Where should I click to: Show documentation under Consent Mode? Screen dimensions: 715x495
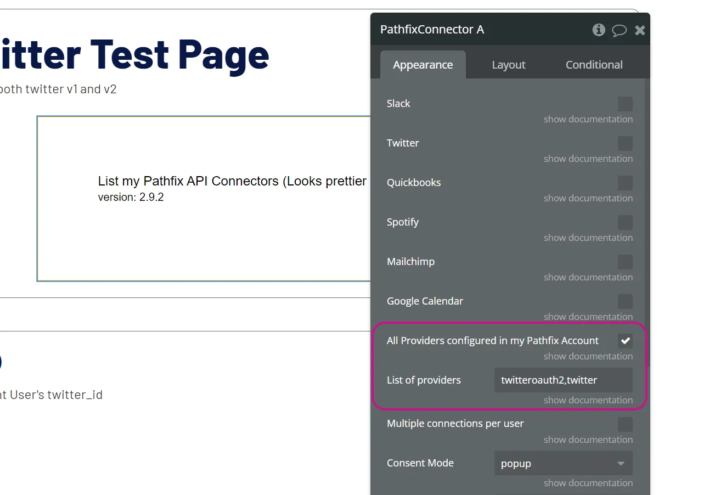coord(588,483)
